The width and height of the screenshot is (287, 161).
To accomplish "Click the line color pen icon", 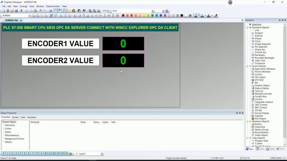I will tap(196, 16).
